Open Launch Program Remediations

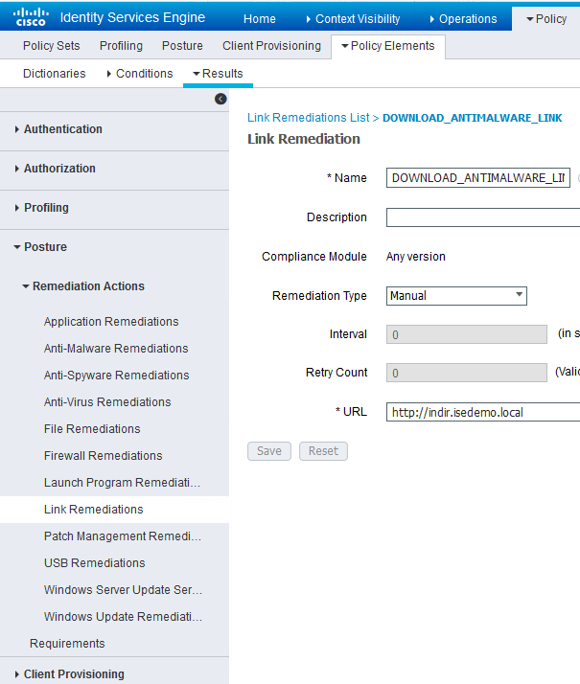[122, 483]
